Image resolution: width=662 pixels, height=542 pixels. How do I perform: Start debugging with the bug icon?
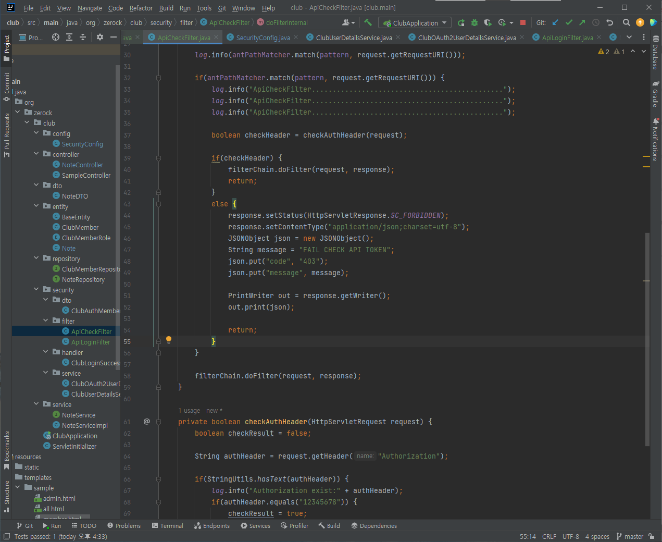[x=474, y=22]
